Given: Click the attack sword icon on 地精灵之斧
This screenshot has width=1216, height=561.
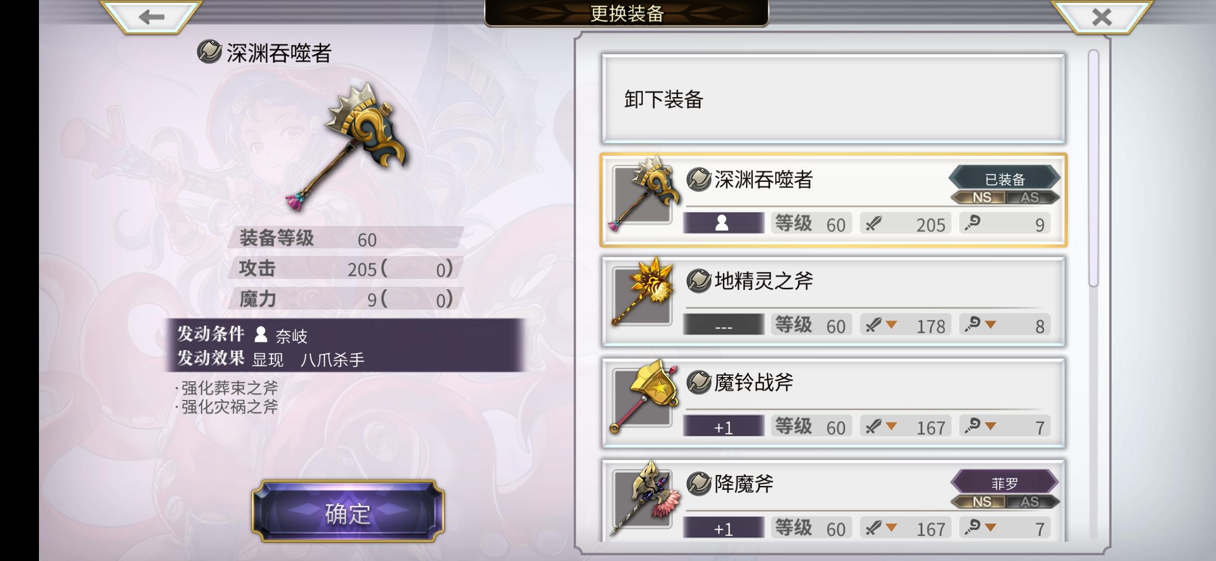Looking at the screenshot, I should click(873, 325).
